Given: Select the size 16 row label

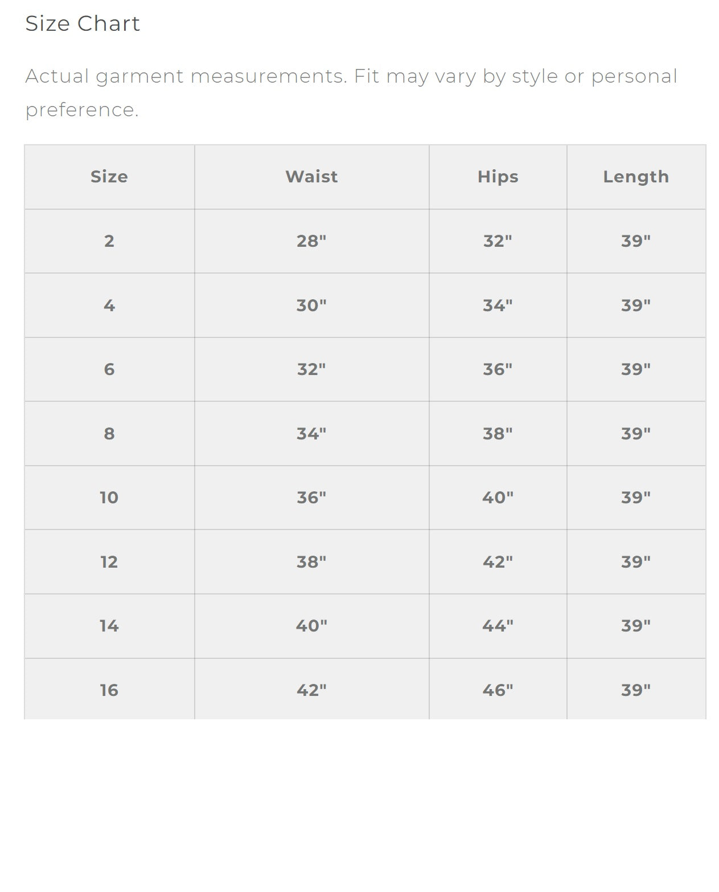Looking at the screenshot, I should (x=109, y=689).
